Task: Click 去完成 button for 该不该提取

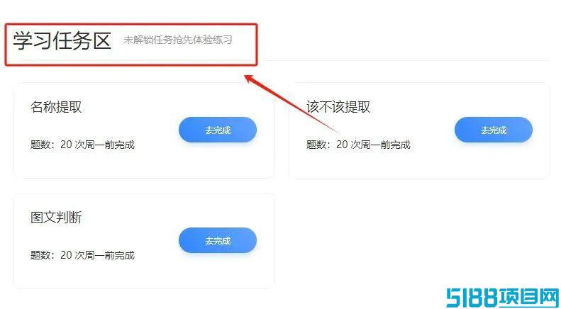Action: 494,130
